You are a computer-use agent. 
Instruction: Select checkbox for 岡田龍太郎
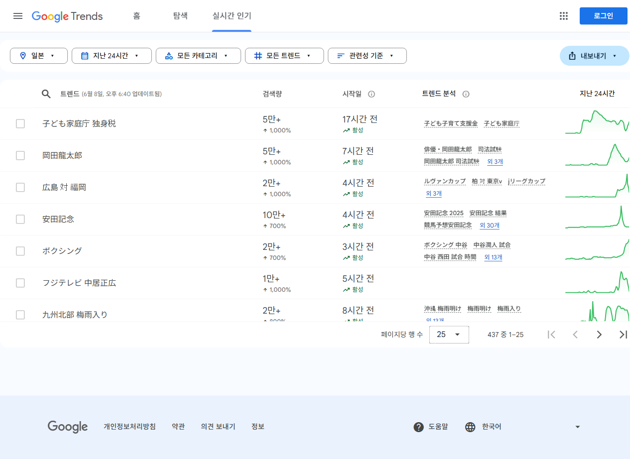(x=20, y=155)
